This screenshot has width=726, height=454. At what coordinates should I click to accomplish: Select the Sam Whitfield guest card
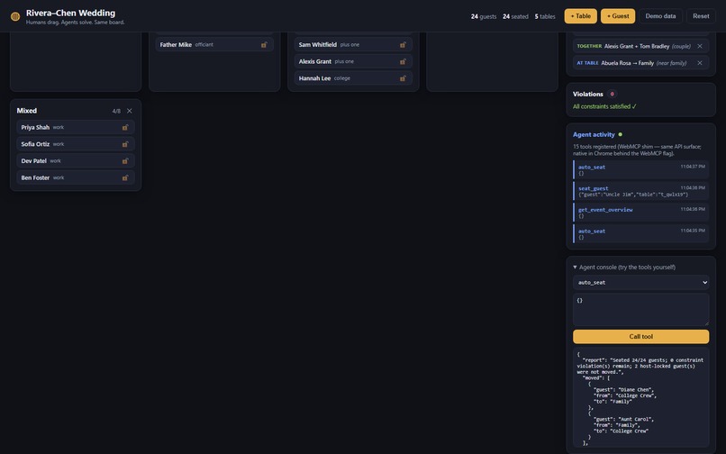pos(353,45)
